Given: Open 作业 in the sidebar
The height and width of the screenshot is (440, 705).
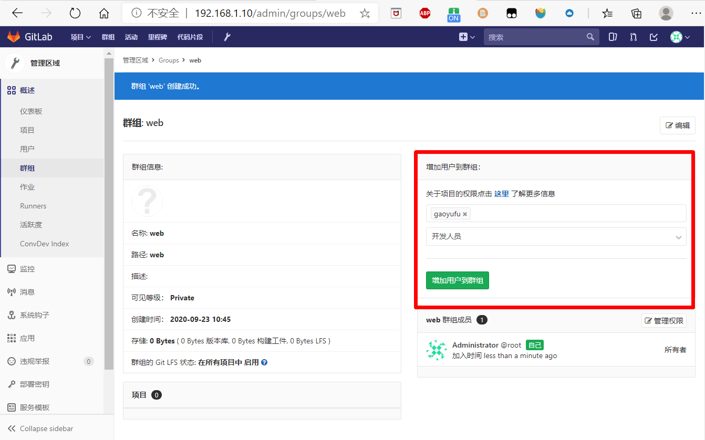Looking at the screenshot, I should 27,187.
